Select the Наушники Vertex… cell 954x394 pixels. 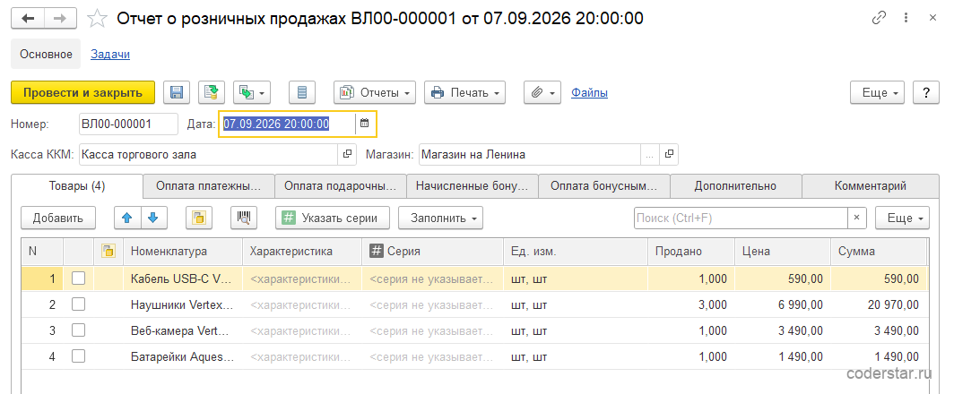[x=183, y=304]
